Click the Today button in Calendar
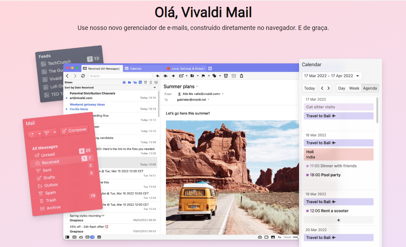This screenshot has height=247, width=406. point(309,88)
